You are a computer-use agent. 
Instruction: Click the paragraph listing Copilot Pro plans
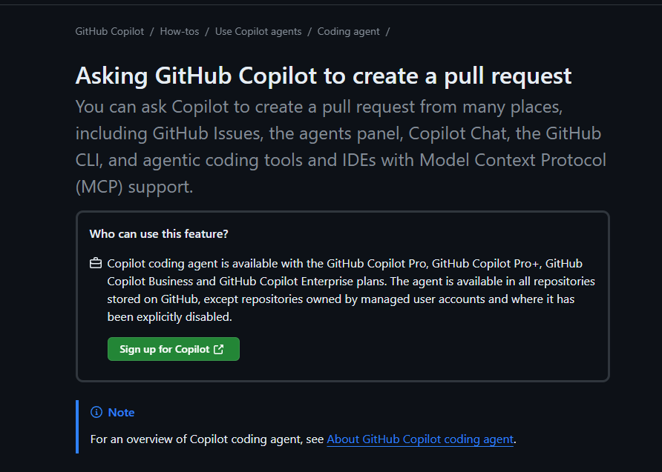coord(351,290)
